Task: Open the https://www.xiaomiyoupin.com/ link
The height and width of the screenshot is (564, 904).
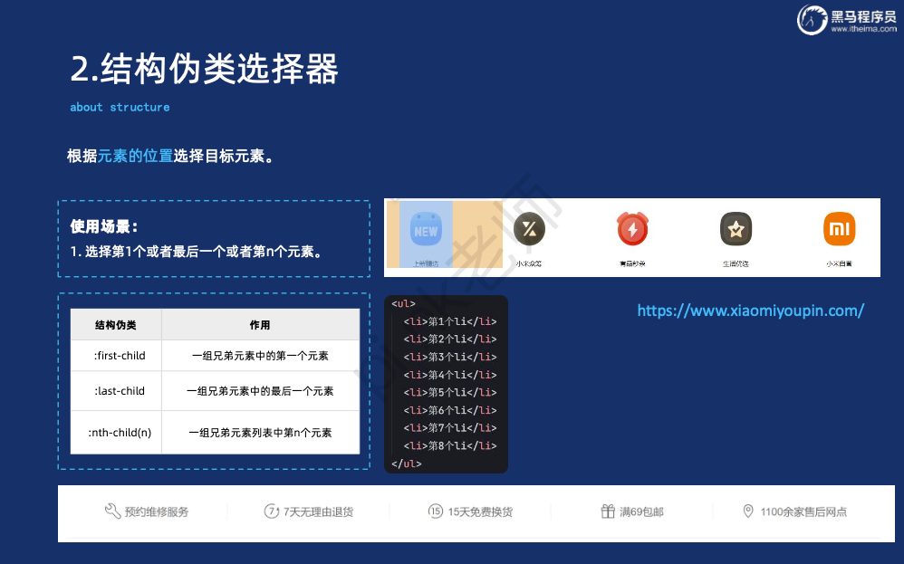Action: (x=750, y=311)
